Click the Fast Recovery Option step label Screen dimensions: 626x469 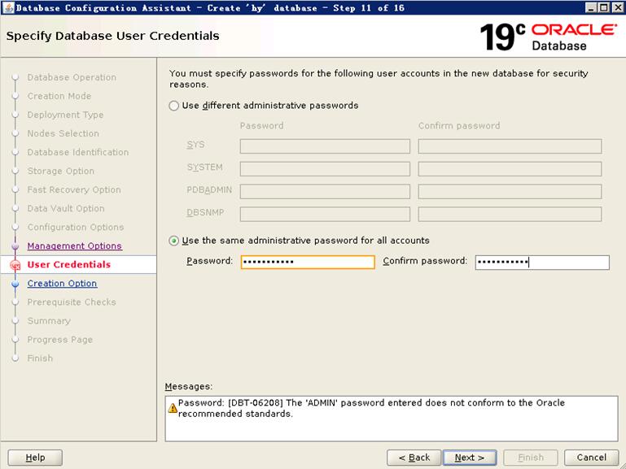(x=74, y=189)
